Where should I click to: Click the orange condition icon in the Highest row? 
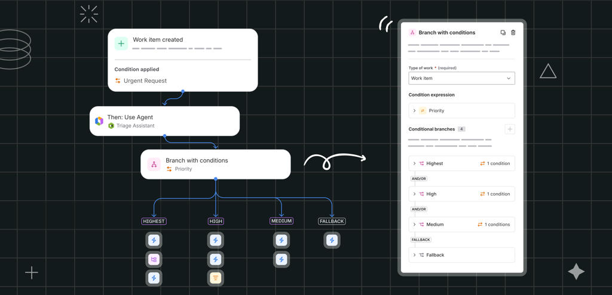(x=482, y=163)
